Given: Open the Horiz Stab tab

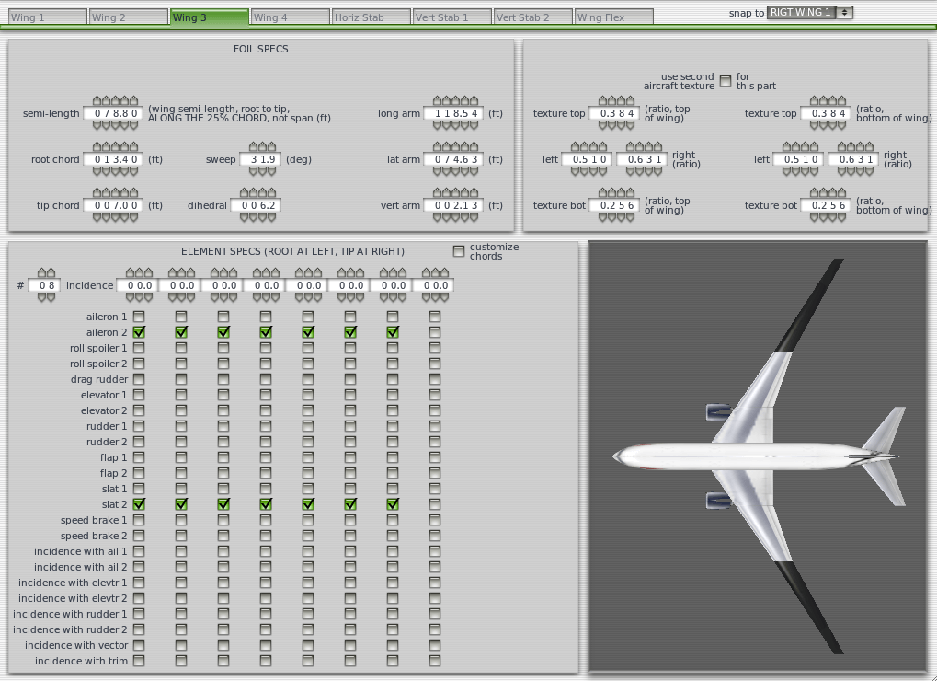Looking at the screenshot, I should 371,17.
